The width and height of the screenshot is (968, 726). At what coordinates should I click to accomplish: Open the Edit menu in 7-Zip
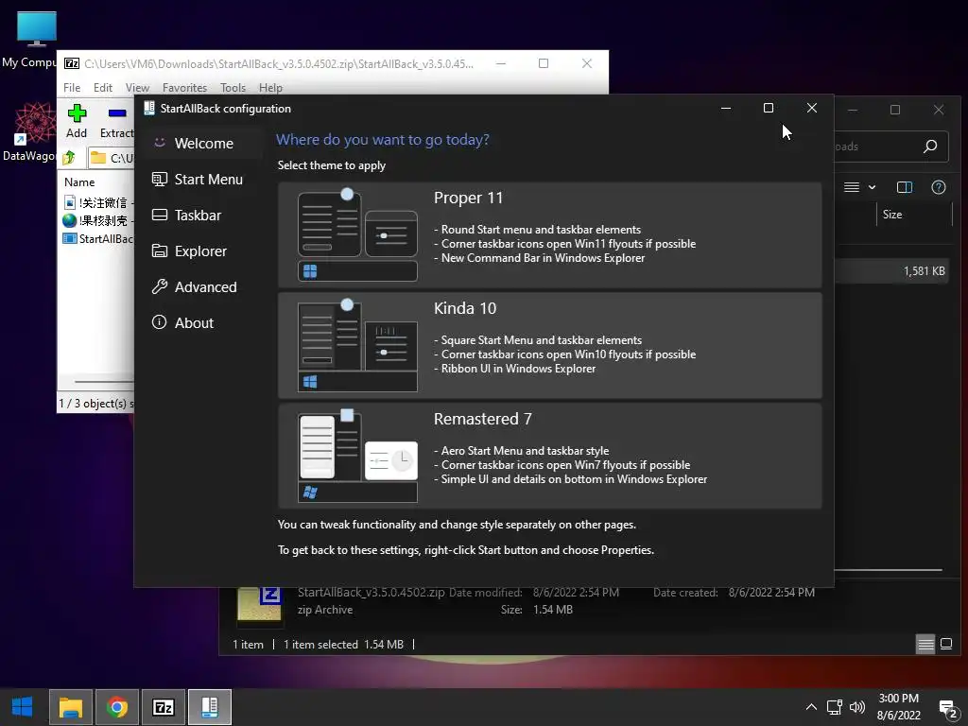pyautogui.click(x=102, y=88)
